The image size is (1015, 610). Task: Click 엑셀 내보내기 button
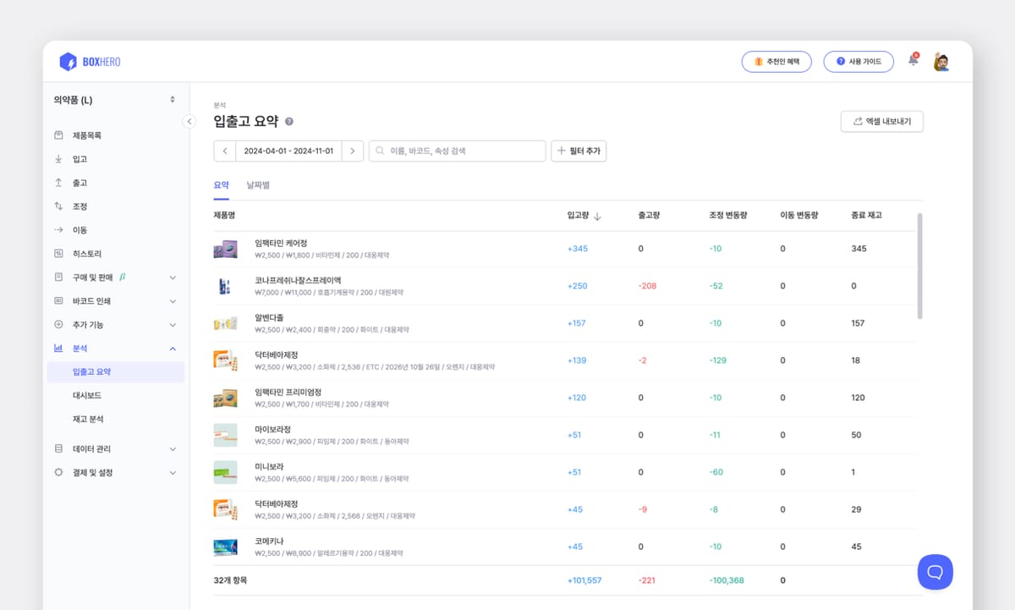882,122
